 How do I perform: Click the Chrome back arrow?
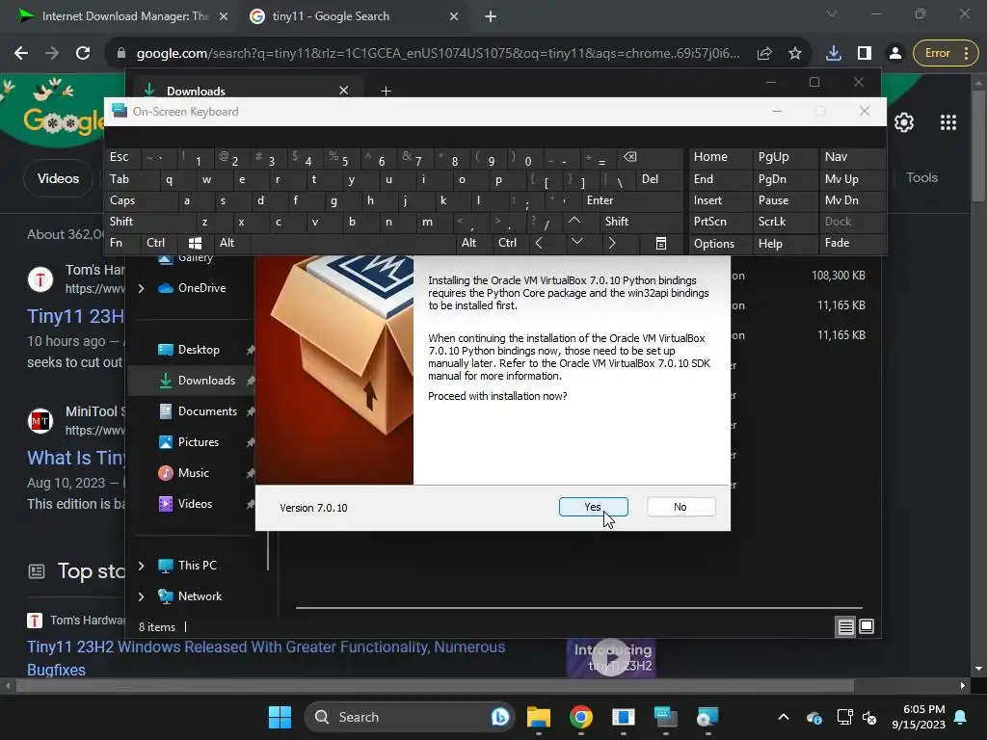[x=21, y=54]
